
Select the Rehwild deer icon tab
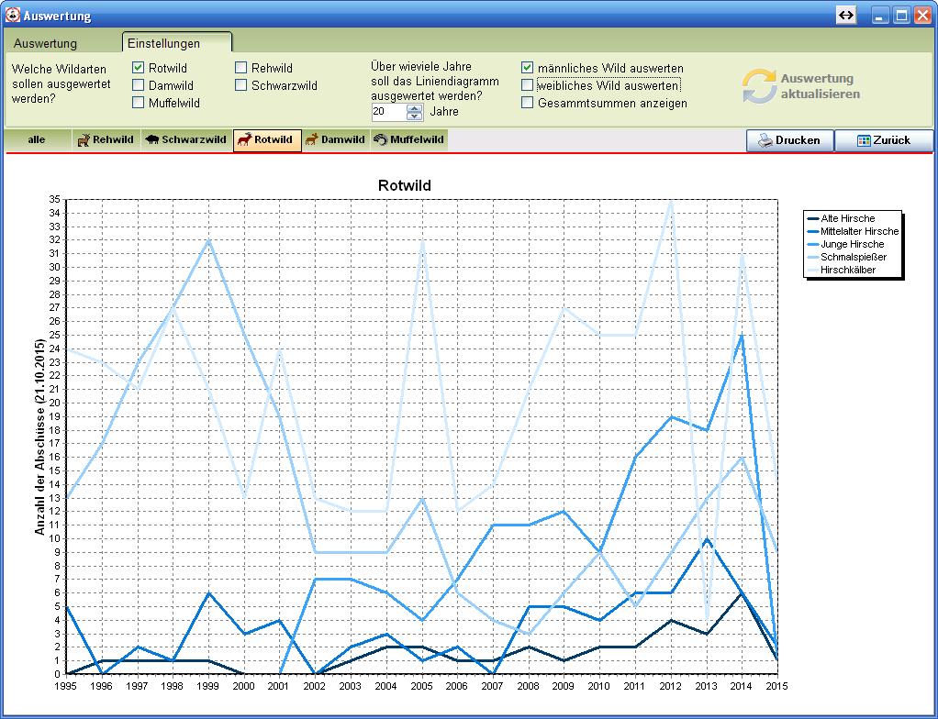tap(106, 140)
